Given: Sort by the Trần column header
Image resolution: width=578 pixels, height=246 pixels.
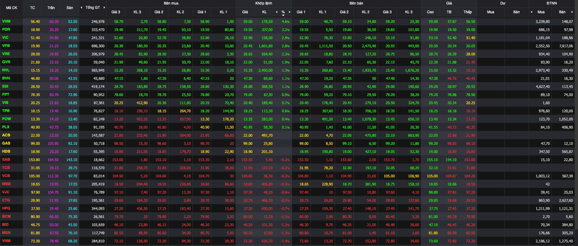Looking at the screenshot, I should click(51, 8).
